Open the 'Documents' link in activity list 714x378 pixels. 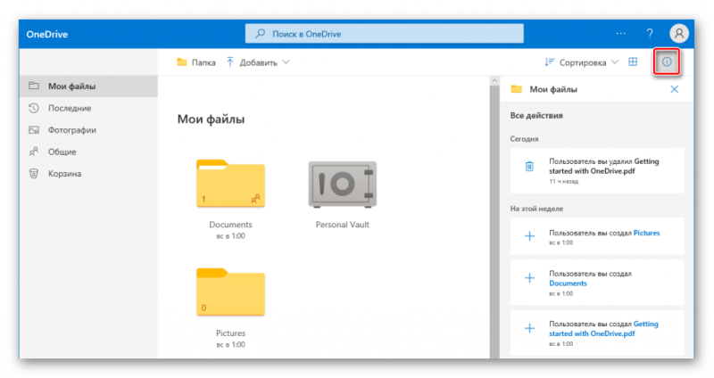[568, 283]
